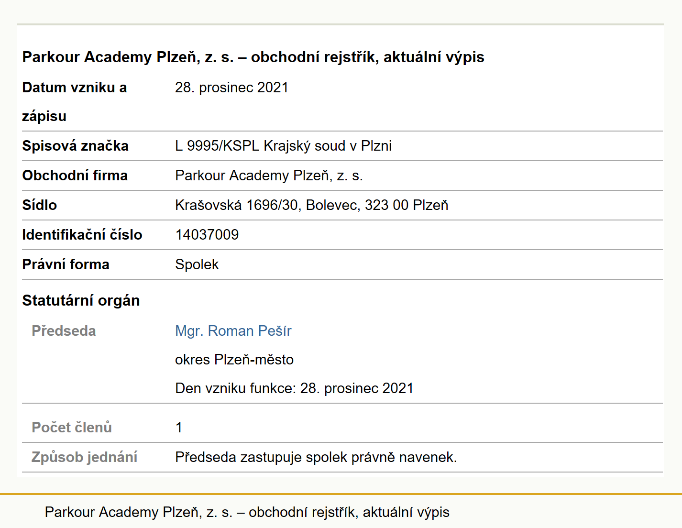Select the Parkour Academy Plzeň firm name value
The height and width of the screenshot is (528, 682).
click(269, 176)
